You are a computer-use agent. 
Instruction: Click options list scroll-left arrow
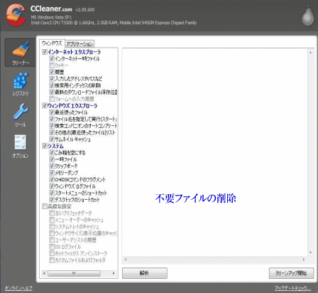(44, 273)
